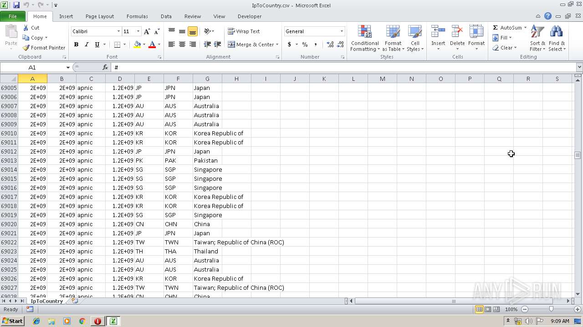Screen dimensions: 583x327
Task: Apply yellow fill color bucket
Action: (x=137, y=45)
